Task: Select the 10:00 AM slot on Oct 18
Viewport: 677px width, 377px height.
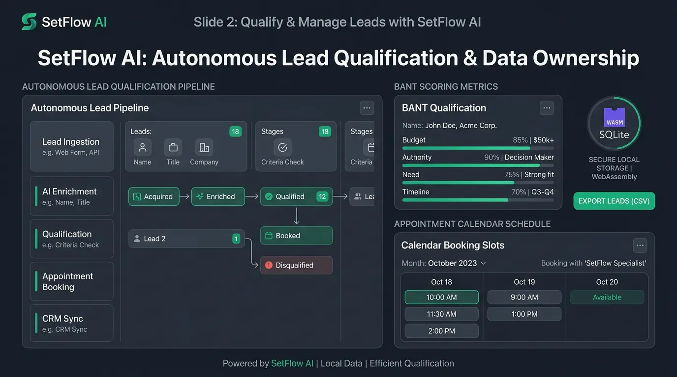Action: click(x=441, y=297)
